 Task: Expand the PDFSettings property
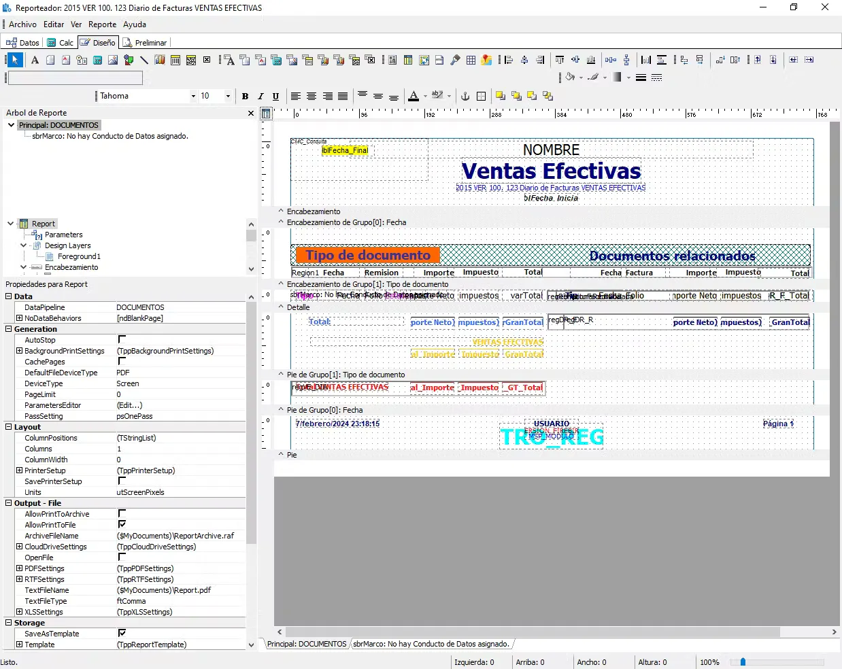pyautogui.click(x=19, y=568)
